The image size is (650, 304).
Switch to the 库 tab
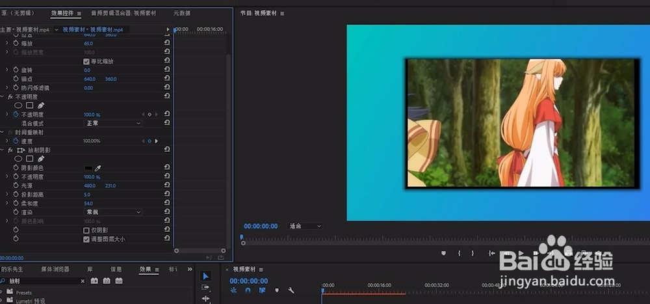(90, 269)
